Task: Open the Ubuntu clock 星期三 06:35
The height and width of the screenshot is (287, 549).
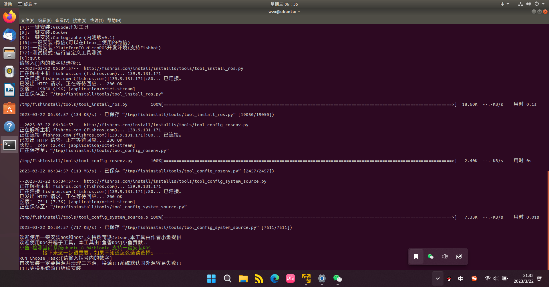Action: tap(284, 4)
